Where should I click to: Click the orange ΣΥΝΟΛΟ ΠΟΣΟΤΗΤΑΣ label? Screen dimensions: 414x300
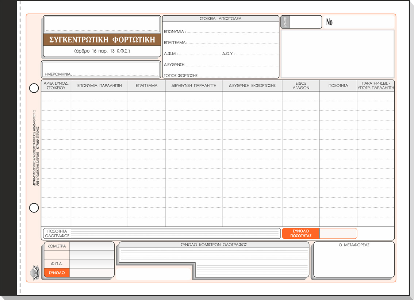301,234
